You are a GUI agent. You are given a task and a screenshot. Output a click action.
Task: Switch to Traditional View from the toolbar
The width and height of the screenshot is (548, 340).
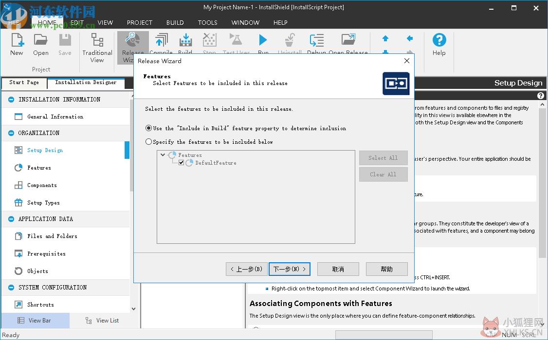pyautogui.click(x=97, y=48)
